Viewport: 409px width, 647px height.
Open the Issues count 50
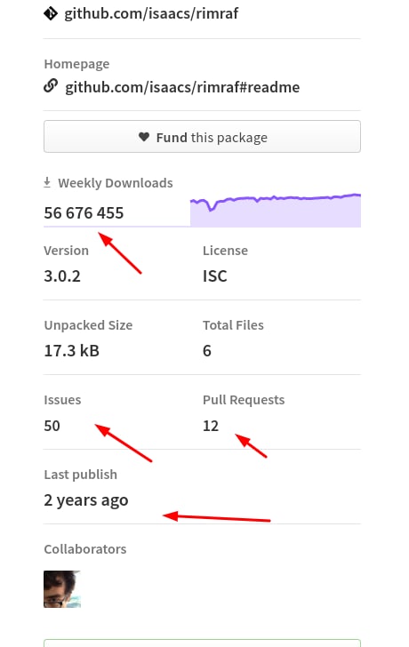coord(52,426)
